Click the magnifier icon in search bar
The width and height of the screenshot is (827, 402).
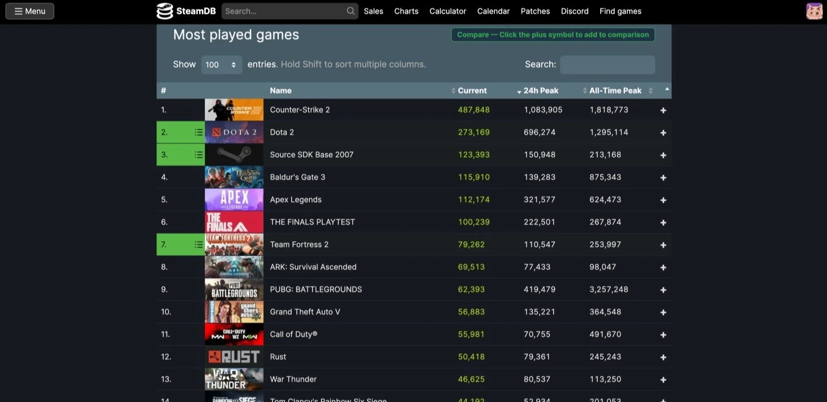tap(350, 11)
